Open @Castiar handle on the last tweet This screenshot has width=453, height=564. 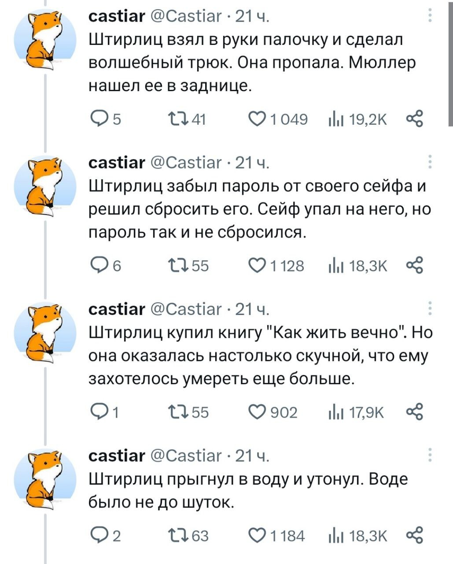tap(186, 456)
